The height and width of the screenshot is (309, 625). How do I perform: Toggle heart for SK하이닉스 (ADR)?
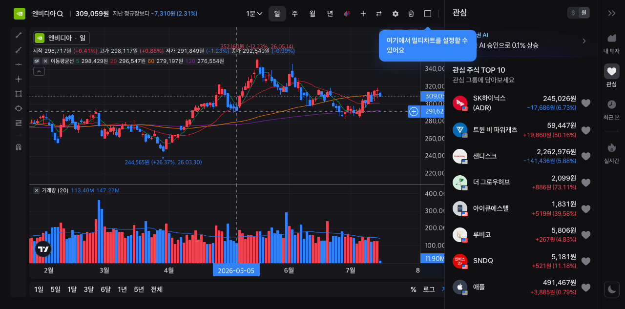586,103
